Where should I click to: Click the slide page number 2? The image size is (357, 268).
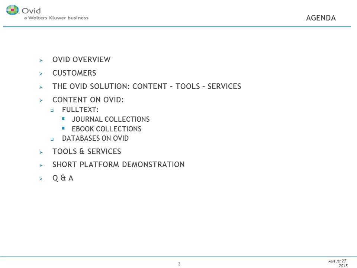point(179,264)
